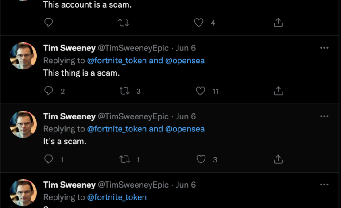
Task: Reply to the "This account is a scam." tweet
Action: pyautogui.click(x=49, y=22)
